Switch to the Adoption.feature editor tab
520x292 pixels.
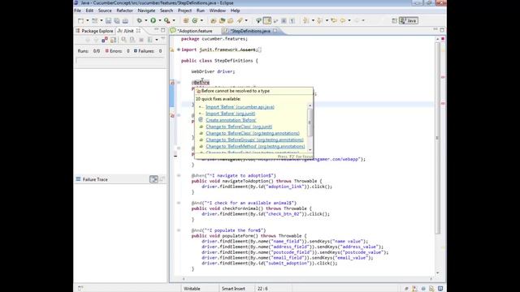[194, 31]
